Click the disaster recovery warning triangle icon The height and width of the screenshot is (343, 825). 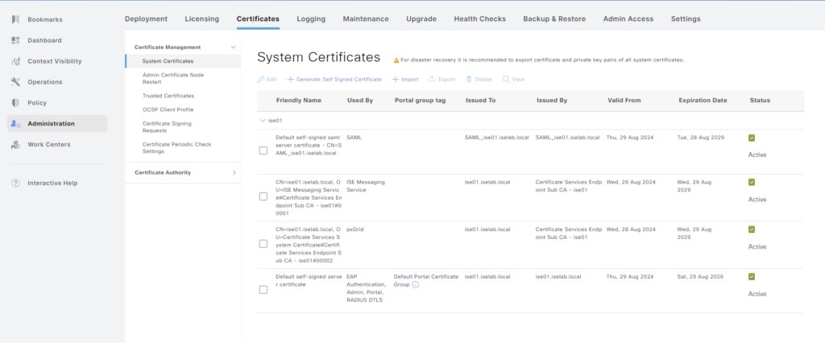coord(396,60)
